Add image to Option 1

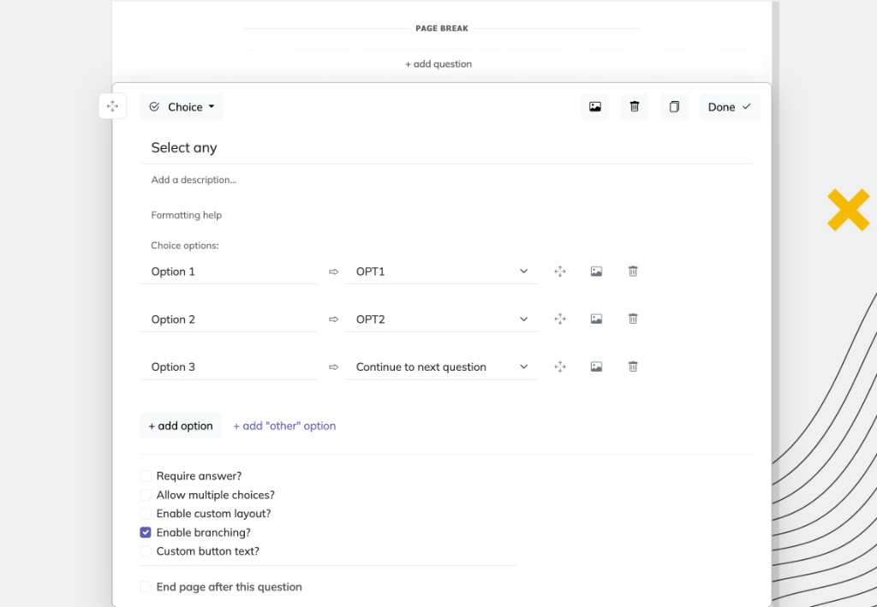[x=596, y=271]
